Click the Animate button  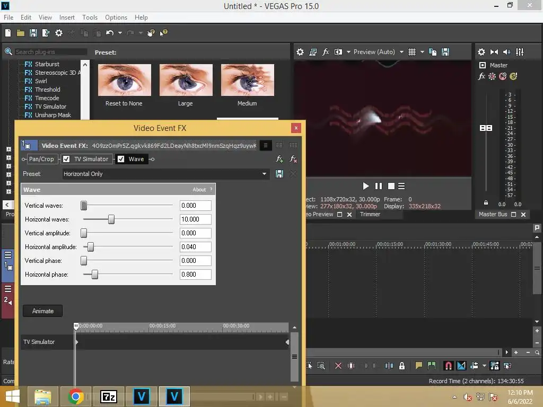pyautogui.click(x=43, y=311)
